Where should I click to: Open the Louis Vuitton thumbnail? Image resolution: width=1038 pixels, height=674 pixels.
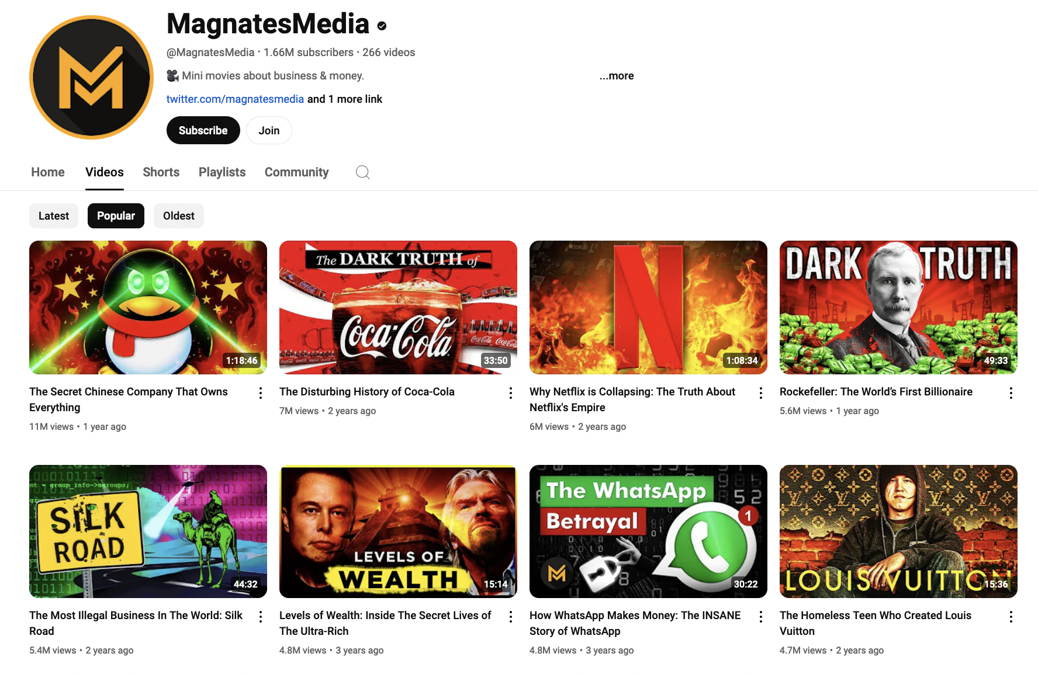click(899, 531)
